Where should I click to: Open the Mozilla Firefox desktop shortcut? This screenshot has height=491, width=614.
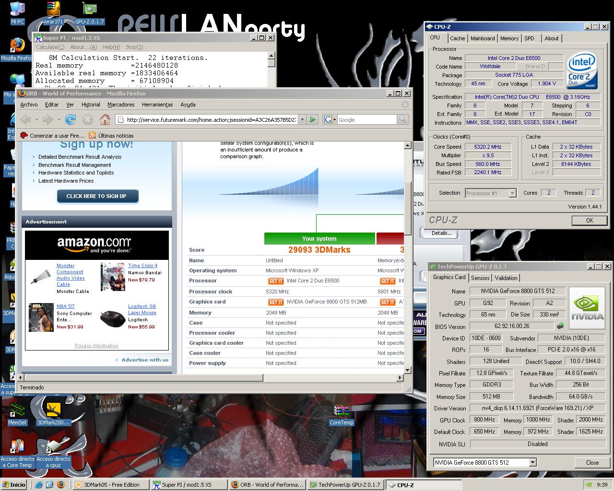pos(17,49)
